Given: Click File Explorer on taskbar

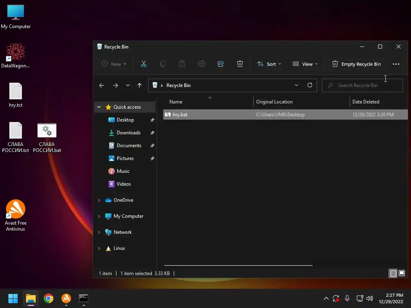Looking at the screenshot, I should (x=31, y=298).
